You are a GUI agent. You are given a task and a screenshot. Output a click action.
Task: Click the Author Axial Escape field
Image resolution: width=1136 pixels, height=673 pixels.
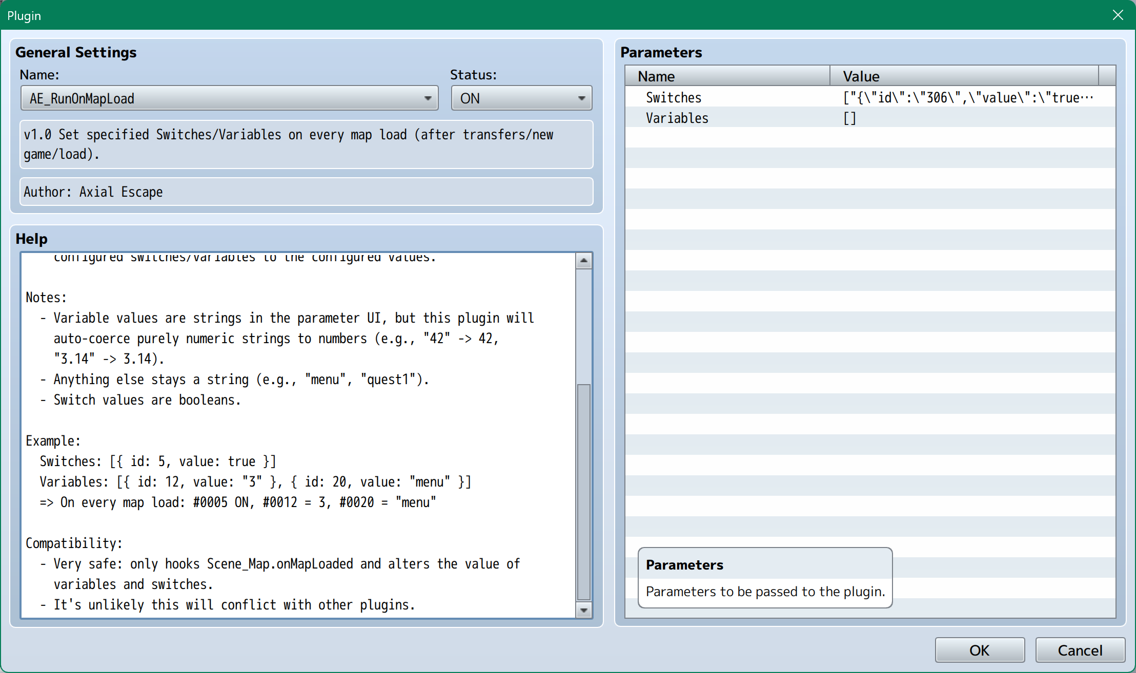(306, 192)
